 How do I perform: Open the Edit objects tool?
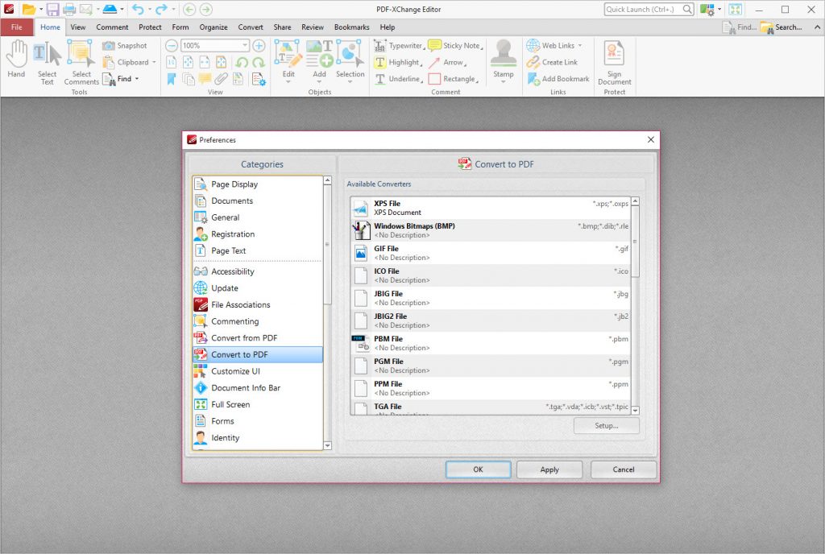[x=288, y=61]
